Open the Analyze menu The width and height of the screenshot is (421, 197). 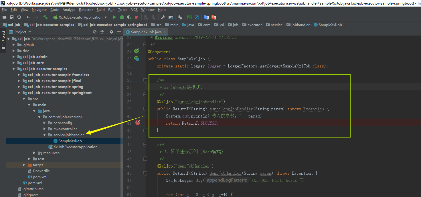[69, 9]
